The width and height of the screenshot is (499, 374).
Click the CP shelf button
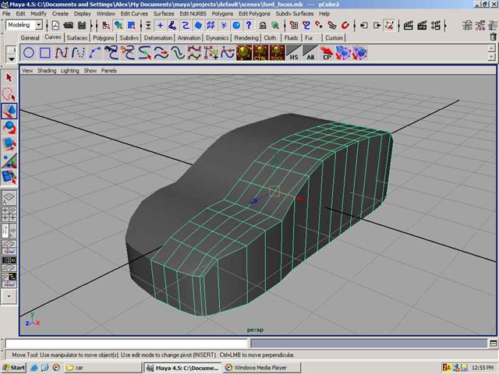pyautogui.click(x=327, y=54)
